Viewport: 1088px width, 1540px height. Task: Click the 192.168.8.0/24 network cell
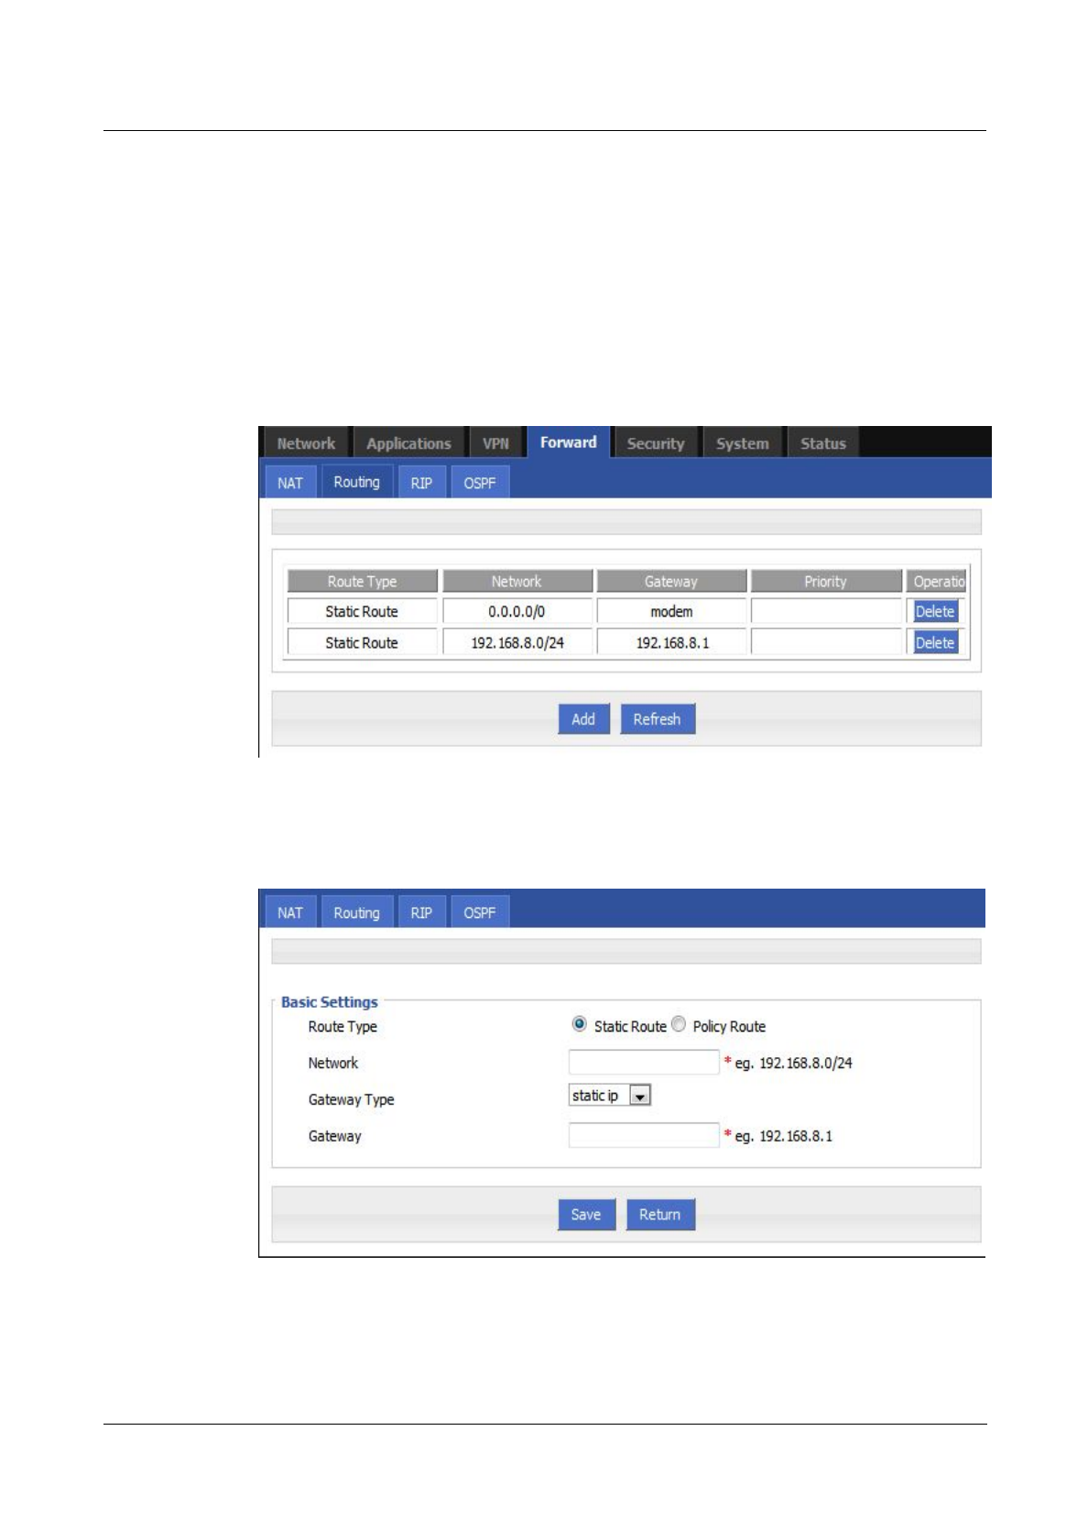517,642
